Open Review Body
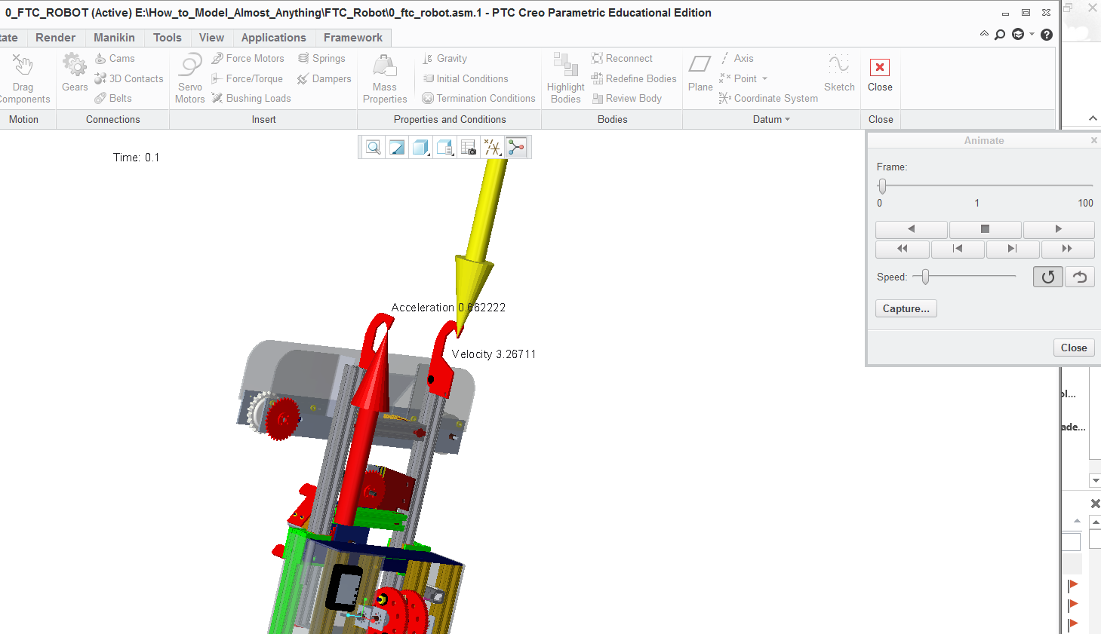The height and width of the screenshot is (634, 1101). (x=626, y=98)
